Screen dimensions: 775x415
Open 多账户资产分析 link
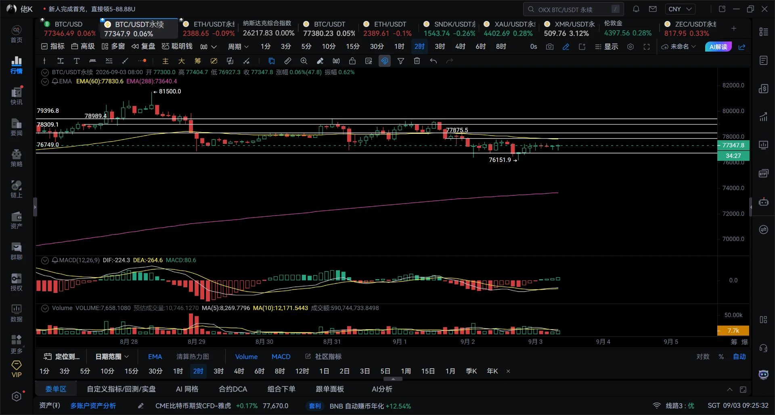coord(93,406)
